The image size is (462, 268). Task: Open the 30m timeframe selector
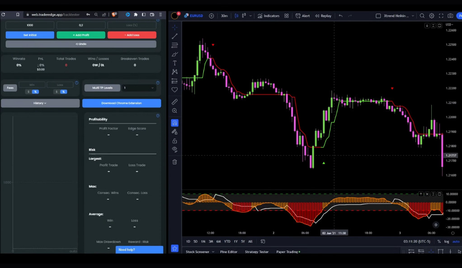click(224, 16)
